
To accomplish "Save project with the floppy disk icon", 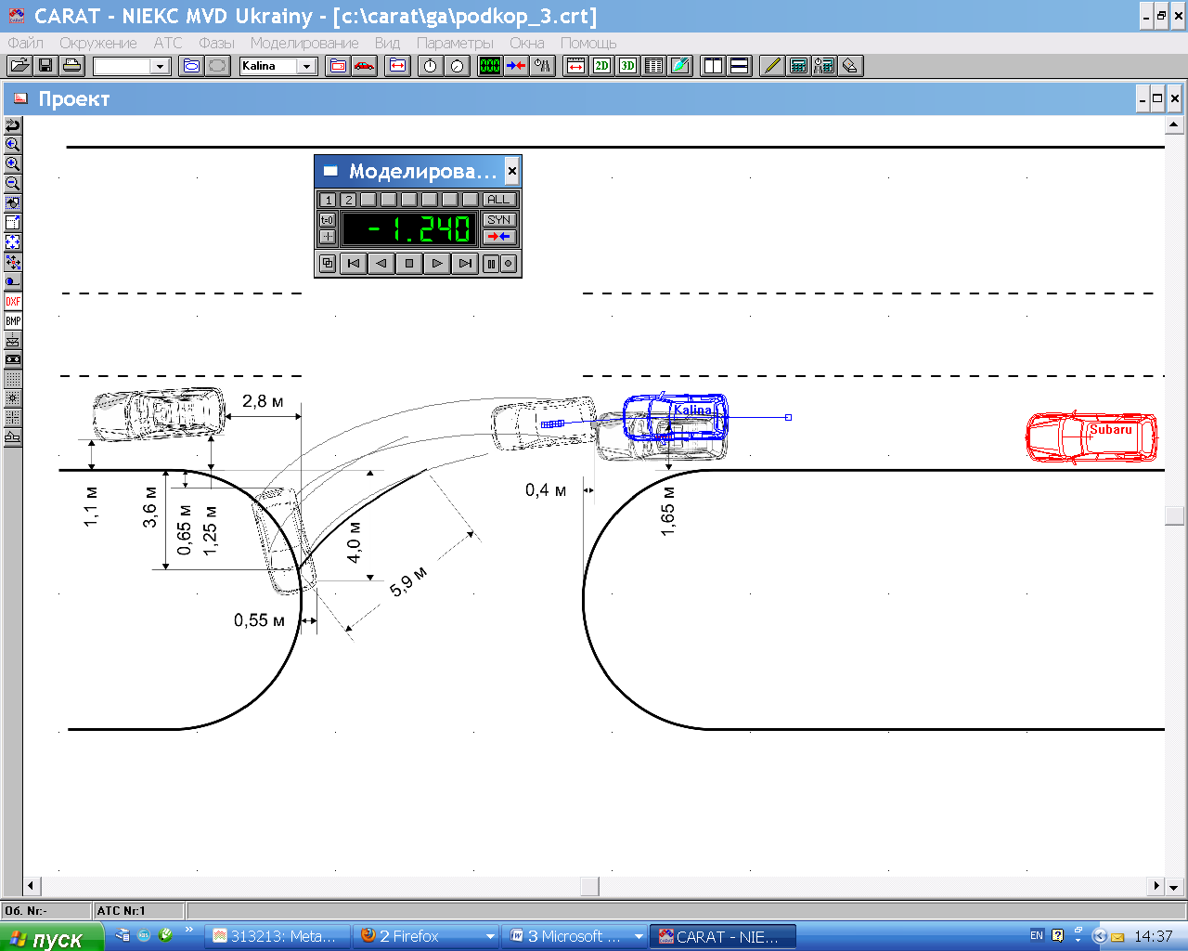I will click(x=45, y=66).
